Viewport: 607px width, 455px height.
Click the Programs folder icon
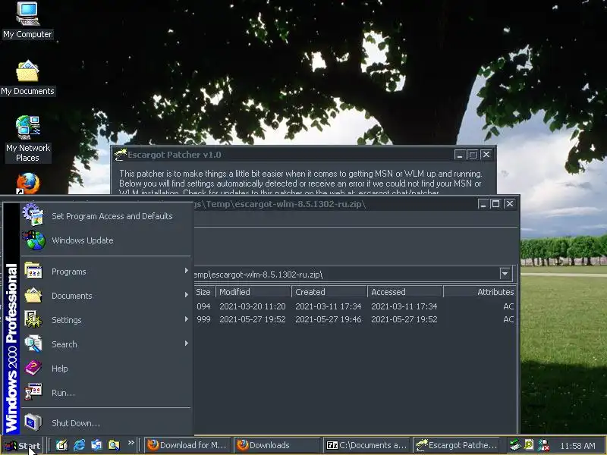click(x=33, y=271)
